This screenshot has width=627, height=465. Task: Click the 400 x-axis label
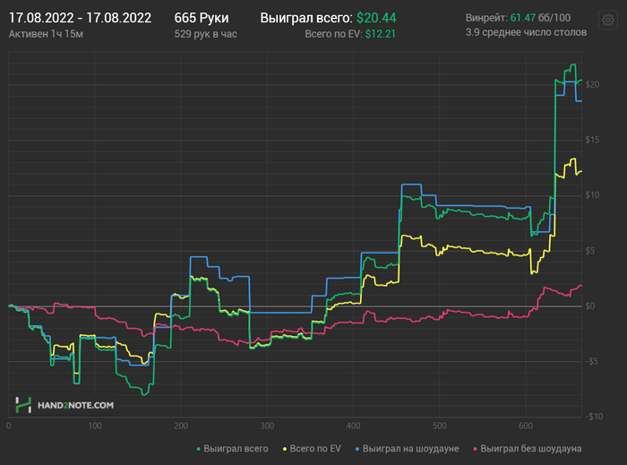pyautogui.click(x=353, y=426)
